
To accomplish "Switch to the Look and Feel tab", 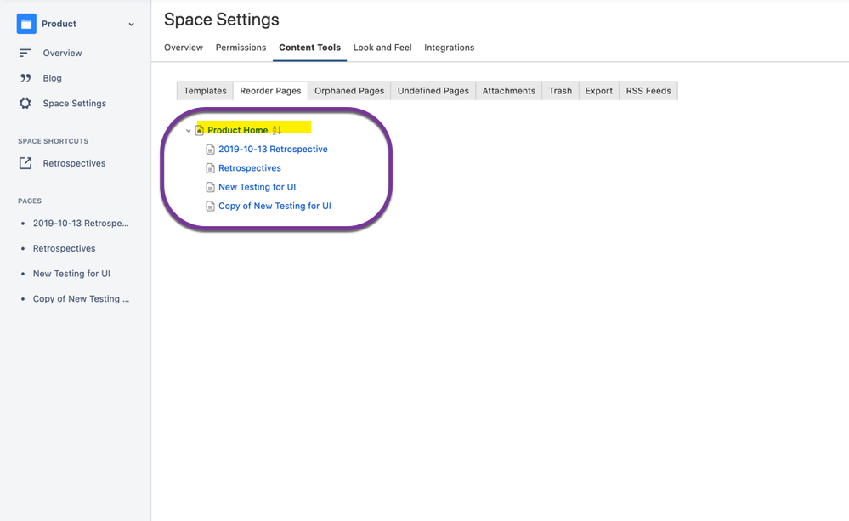I will coord(382,48).
